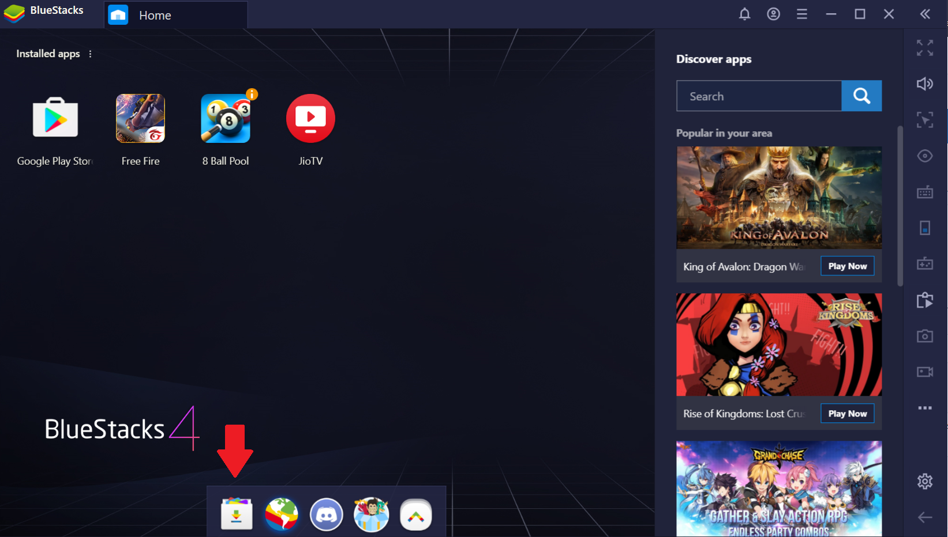948x537 pixels.
Task: Open the Installed apps three-dot menu
Action: coord(90,54)
